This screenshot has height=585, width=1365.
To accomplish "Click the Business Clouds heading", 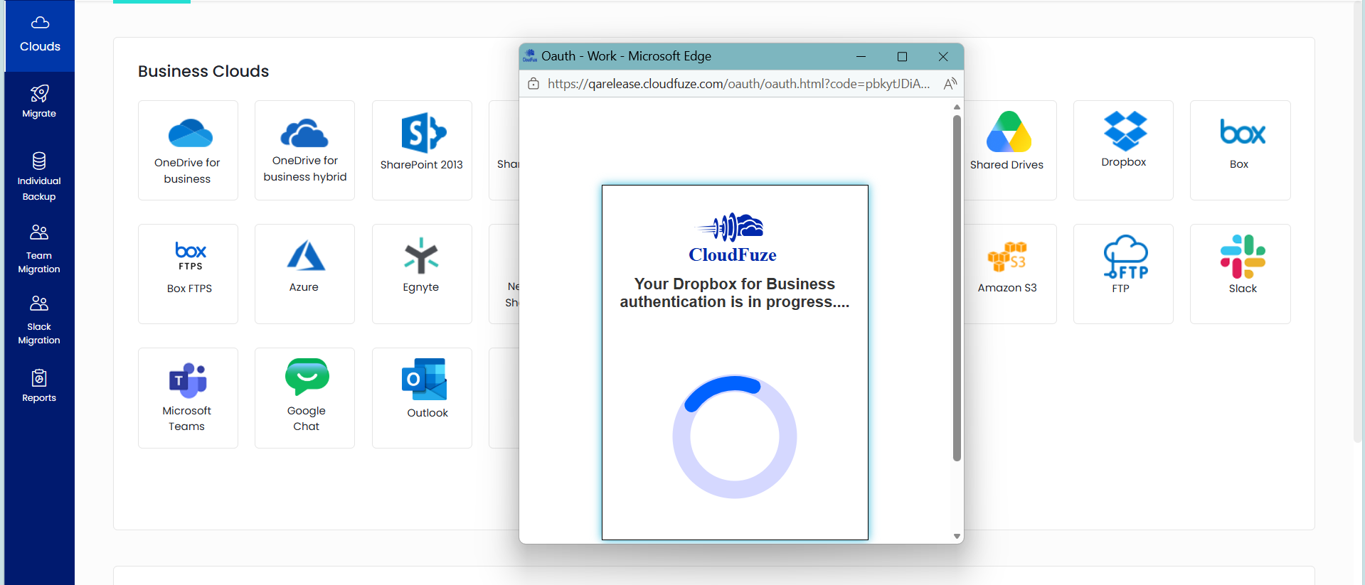I will (203, 71).
